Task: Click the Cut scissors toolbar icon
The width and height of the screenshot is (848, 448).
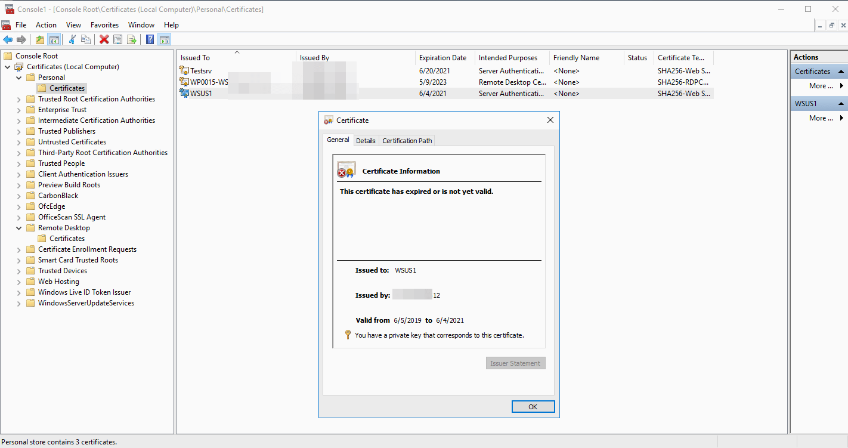Action: (72, 40)
